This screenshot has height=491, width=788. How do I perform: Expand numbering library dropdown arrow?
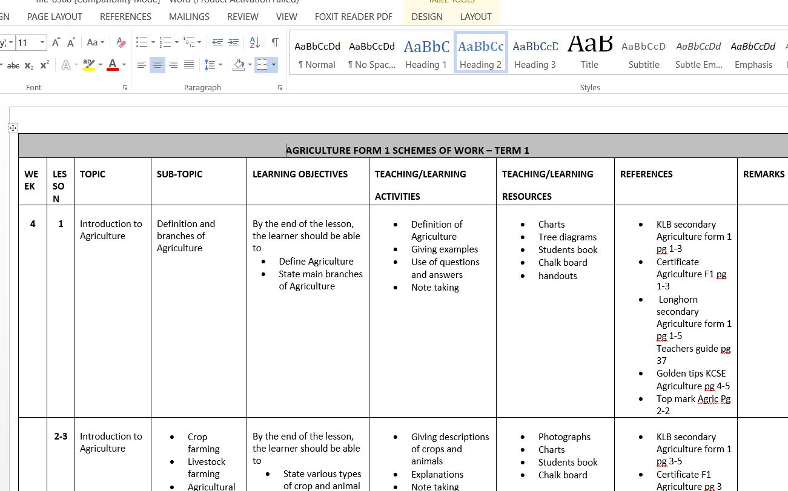pos(176,42)
